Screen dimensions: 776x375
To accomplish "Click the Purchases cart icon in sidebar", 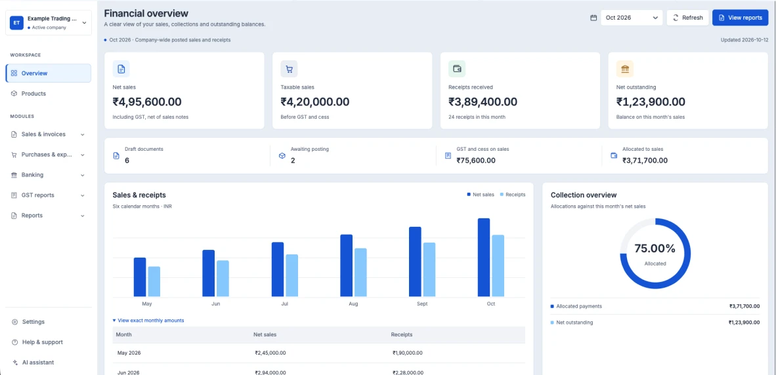I will [14, 155].
